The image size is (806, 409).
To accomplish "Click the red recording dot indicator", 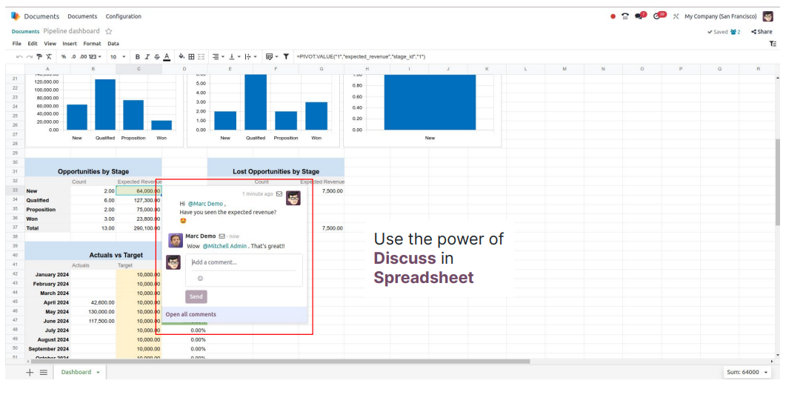I will click(x=613, y=16).
